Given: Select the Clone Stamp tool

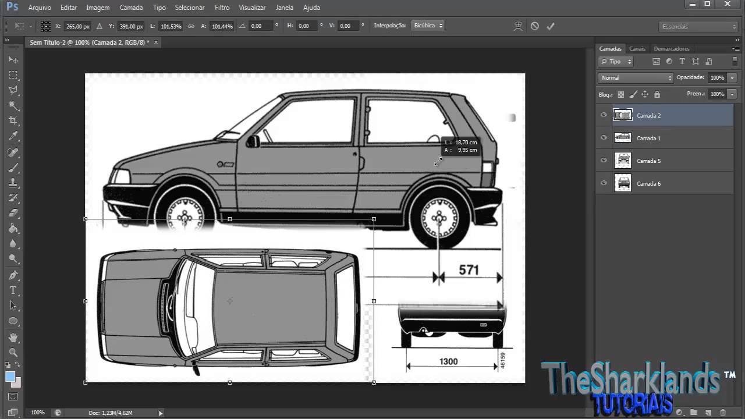Looking at the screenshot, I should point(13,183).
